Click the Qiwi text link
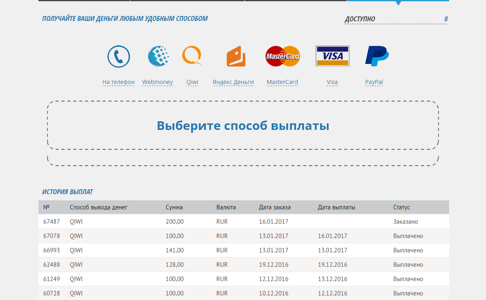486x300 pixels. point(192,82)
